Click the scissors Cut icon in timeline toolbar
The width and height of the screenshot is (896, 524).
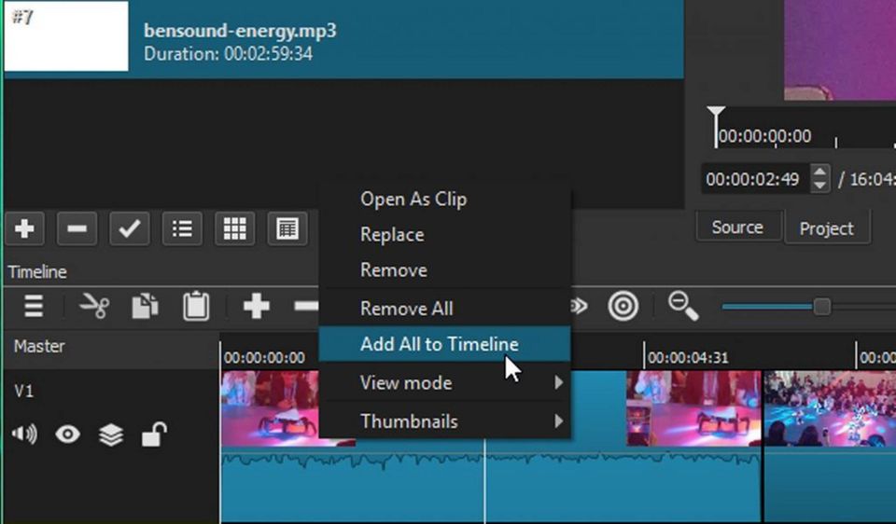coord(94,306)
